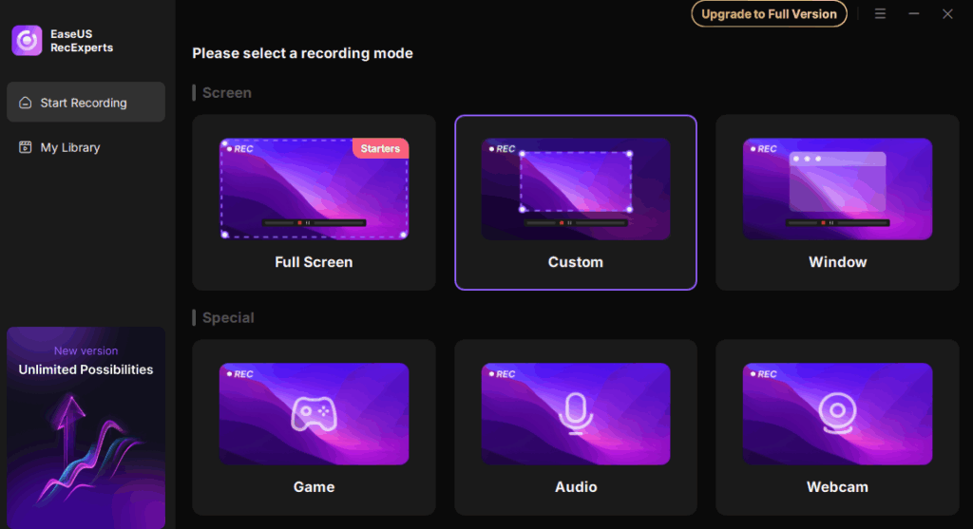
Task: Select Full Screen recording mode thumbnail
Action: pyautogui.click(x=314, y=189)
